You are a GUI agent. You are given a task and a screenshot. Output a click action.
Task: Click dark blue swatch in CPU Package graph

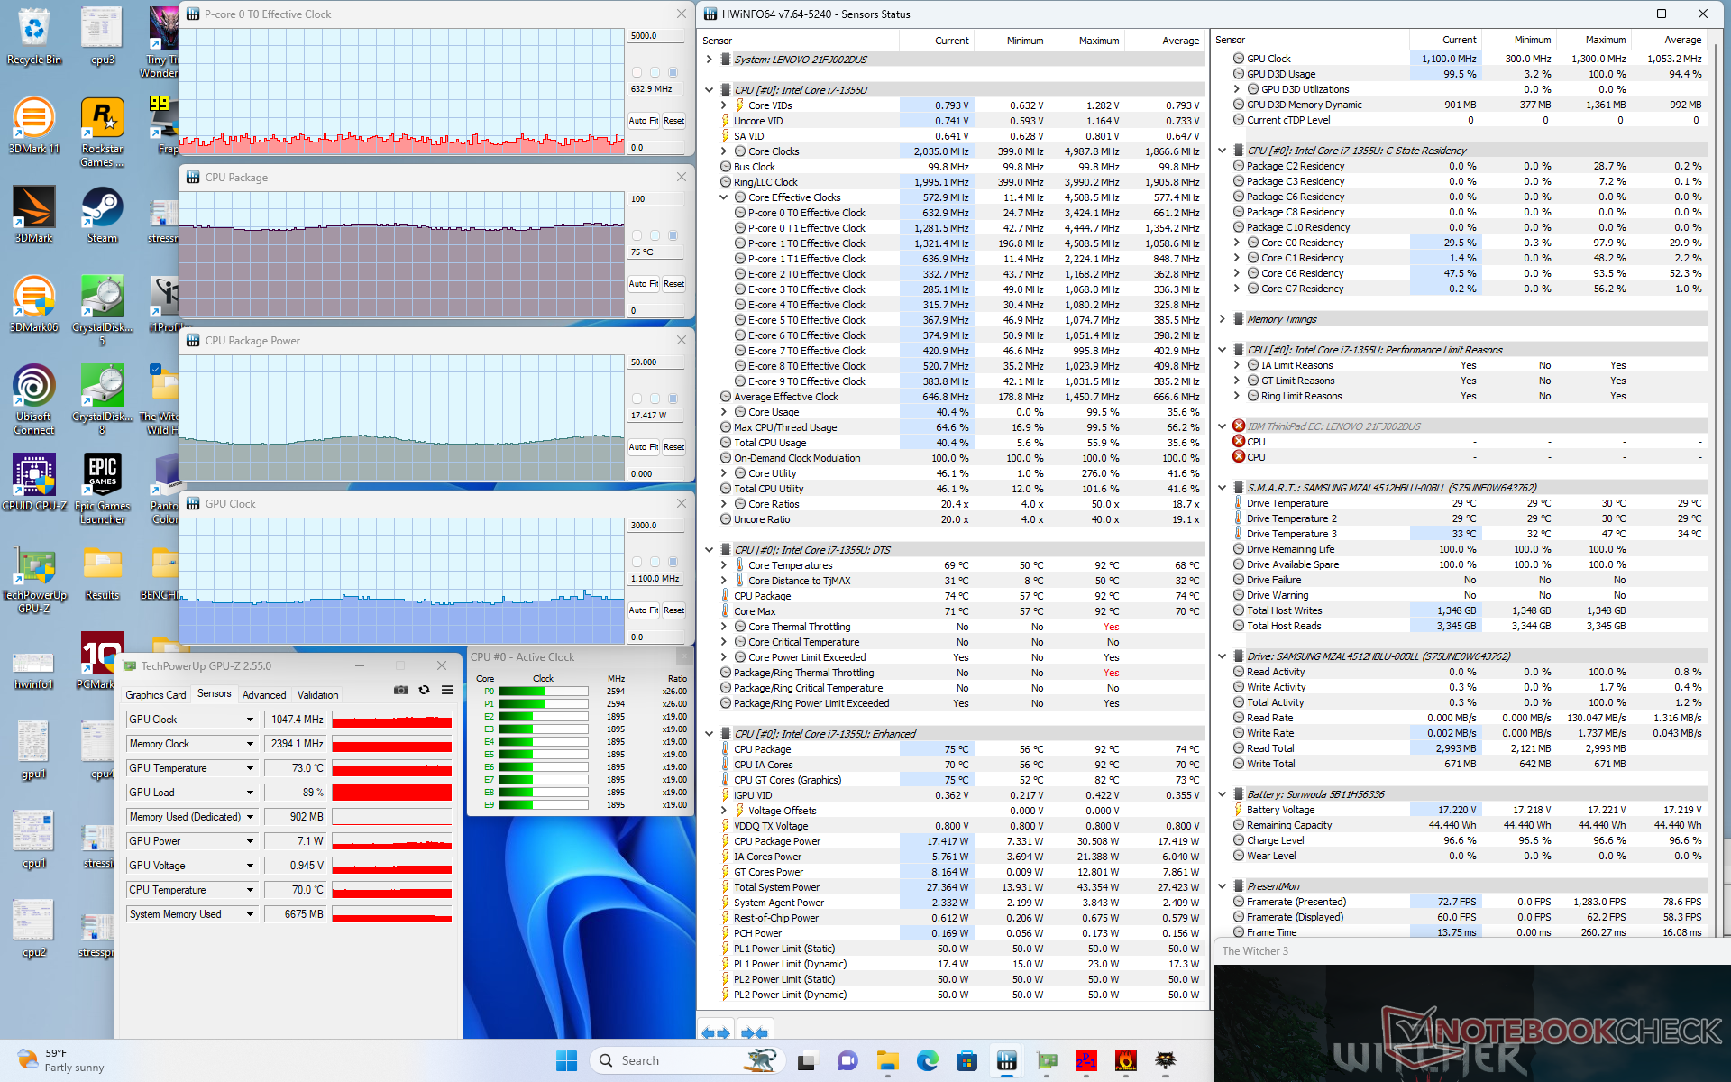(x=673, y=235)
